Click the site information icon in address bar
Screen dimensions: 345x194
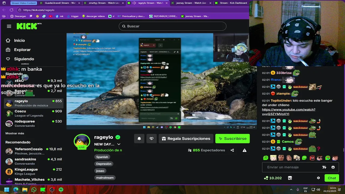pyautogui.click(x=19, y=10)
